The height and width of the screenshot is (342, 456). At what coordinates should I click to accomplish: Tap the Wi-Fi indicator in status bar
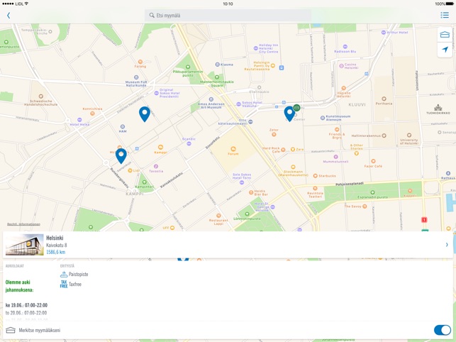tap(26, 4)
